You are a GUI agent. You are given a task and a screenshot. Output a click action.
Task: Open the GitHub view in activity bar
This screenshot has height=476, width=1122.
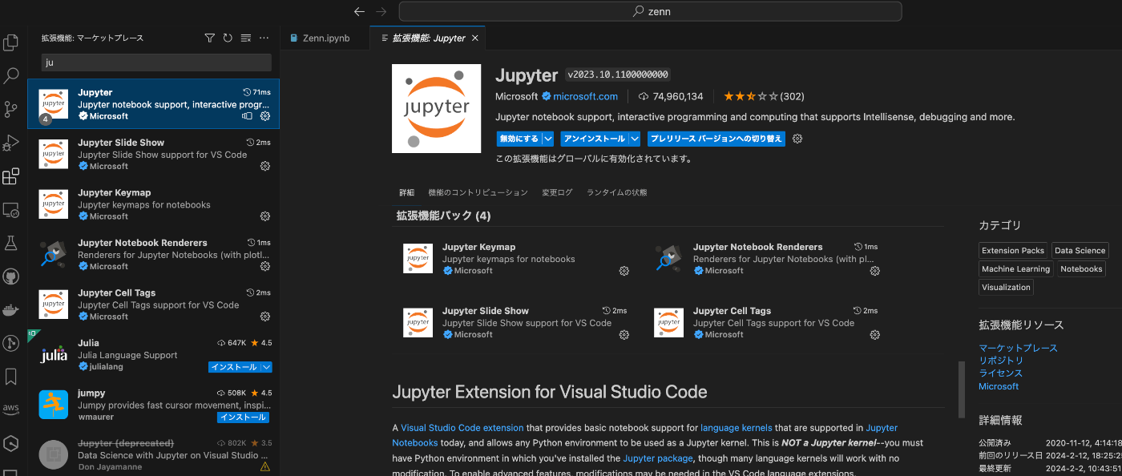11,276
